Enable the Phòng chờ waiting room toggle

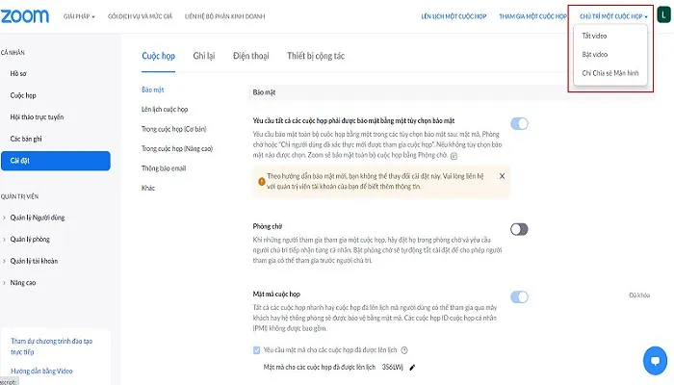pyautogui.click(x=519, y=229)
